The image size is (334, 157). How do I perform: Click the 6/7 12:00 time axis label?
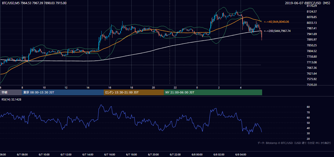(x=66, y=155)
